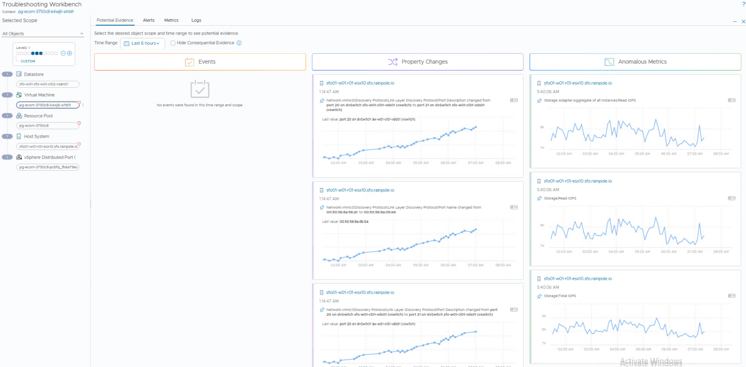Open options menu for vmnic0 Port Description card
Image resolution: width=746 pixels, height=367 pixels.
pos(514,100)
